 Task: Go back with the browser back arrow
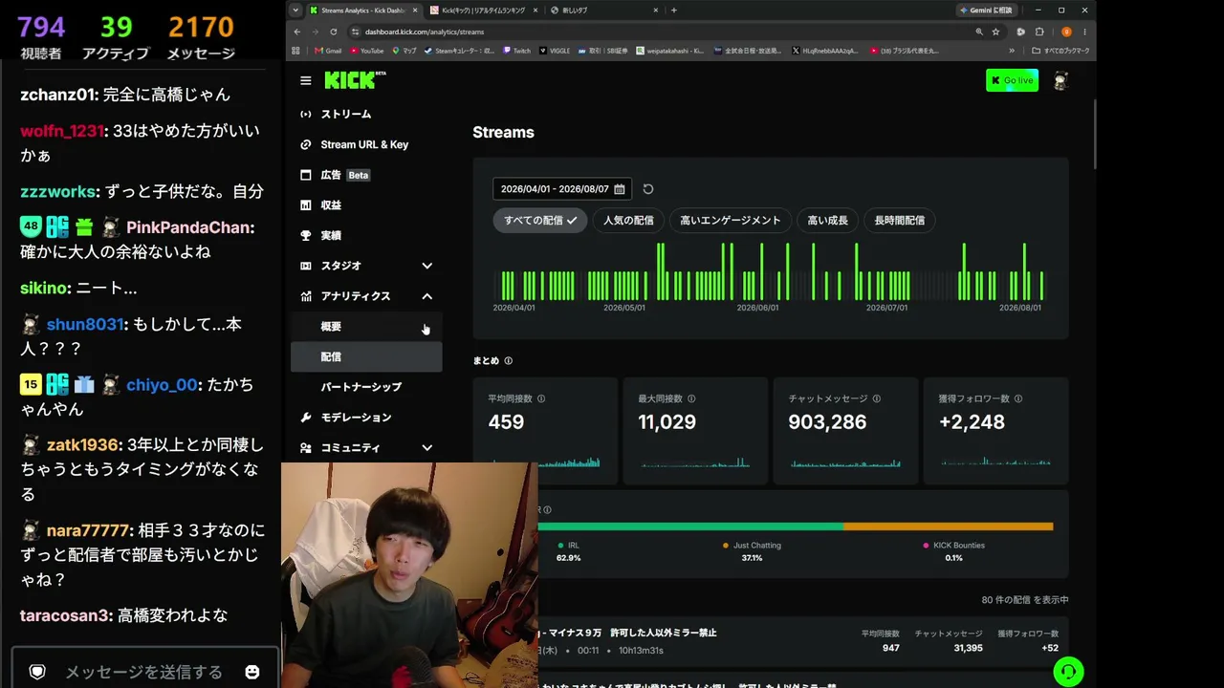(297, 32)
